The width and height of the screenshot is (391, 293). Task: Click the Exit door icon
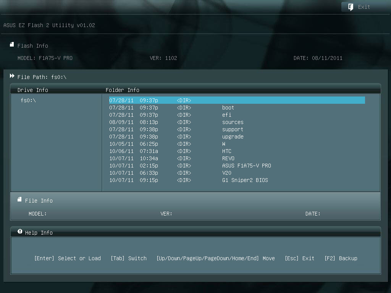point(351,7)
